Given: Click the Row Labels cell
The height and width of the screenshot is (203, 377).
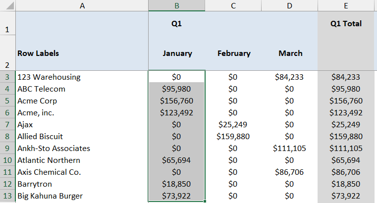Looking at the screenshot, I should (82, 53).
